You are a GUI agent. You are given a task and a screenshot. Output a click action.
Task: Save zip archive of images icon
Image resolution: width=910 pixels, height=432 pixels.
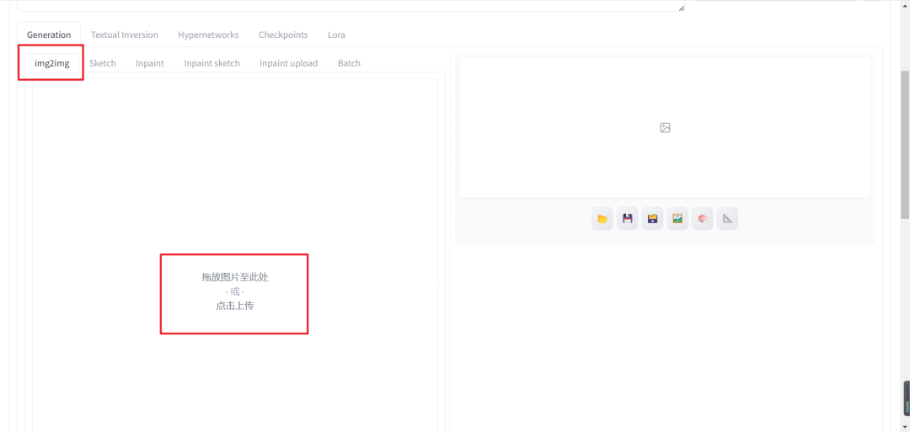652,219
